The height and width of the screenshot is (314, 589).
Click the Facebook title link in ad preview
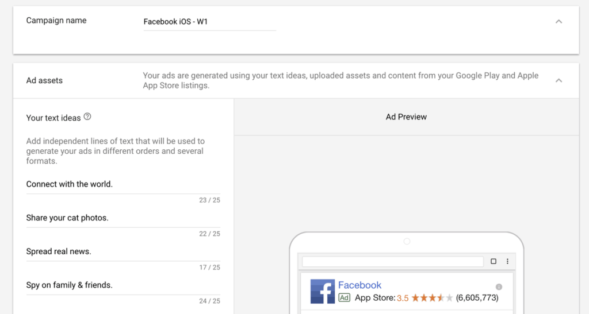pos(359,285)
